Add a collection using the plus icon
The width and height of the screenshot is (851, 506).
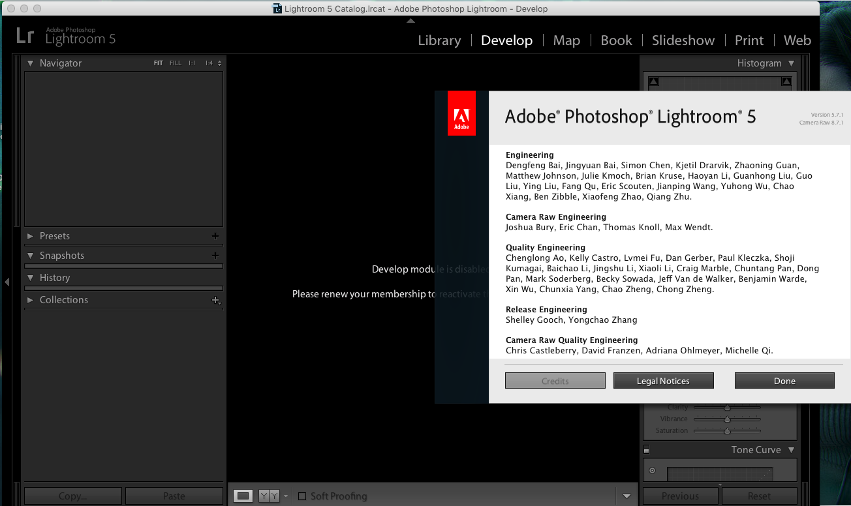pos(215,300)
